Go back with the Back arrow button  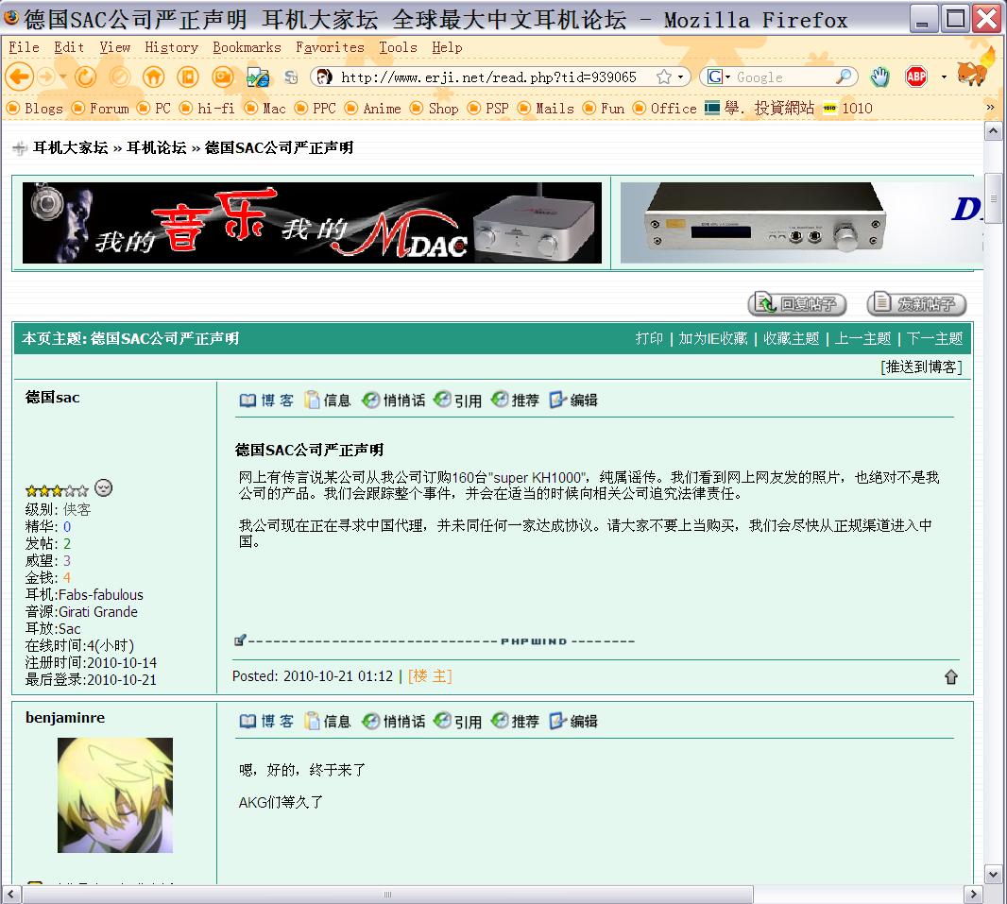[19, 77]
